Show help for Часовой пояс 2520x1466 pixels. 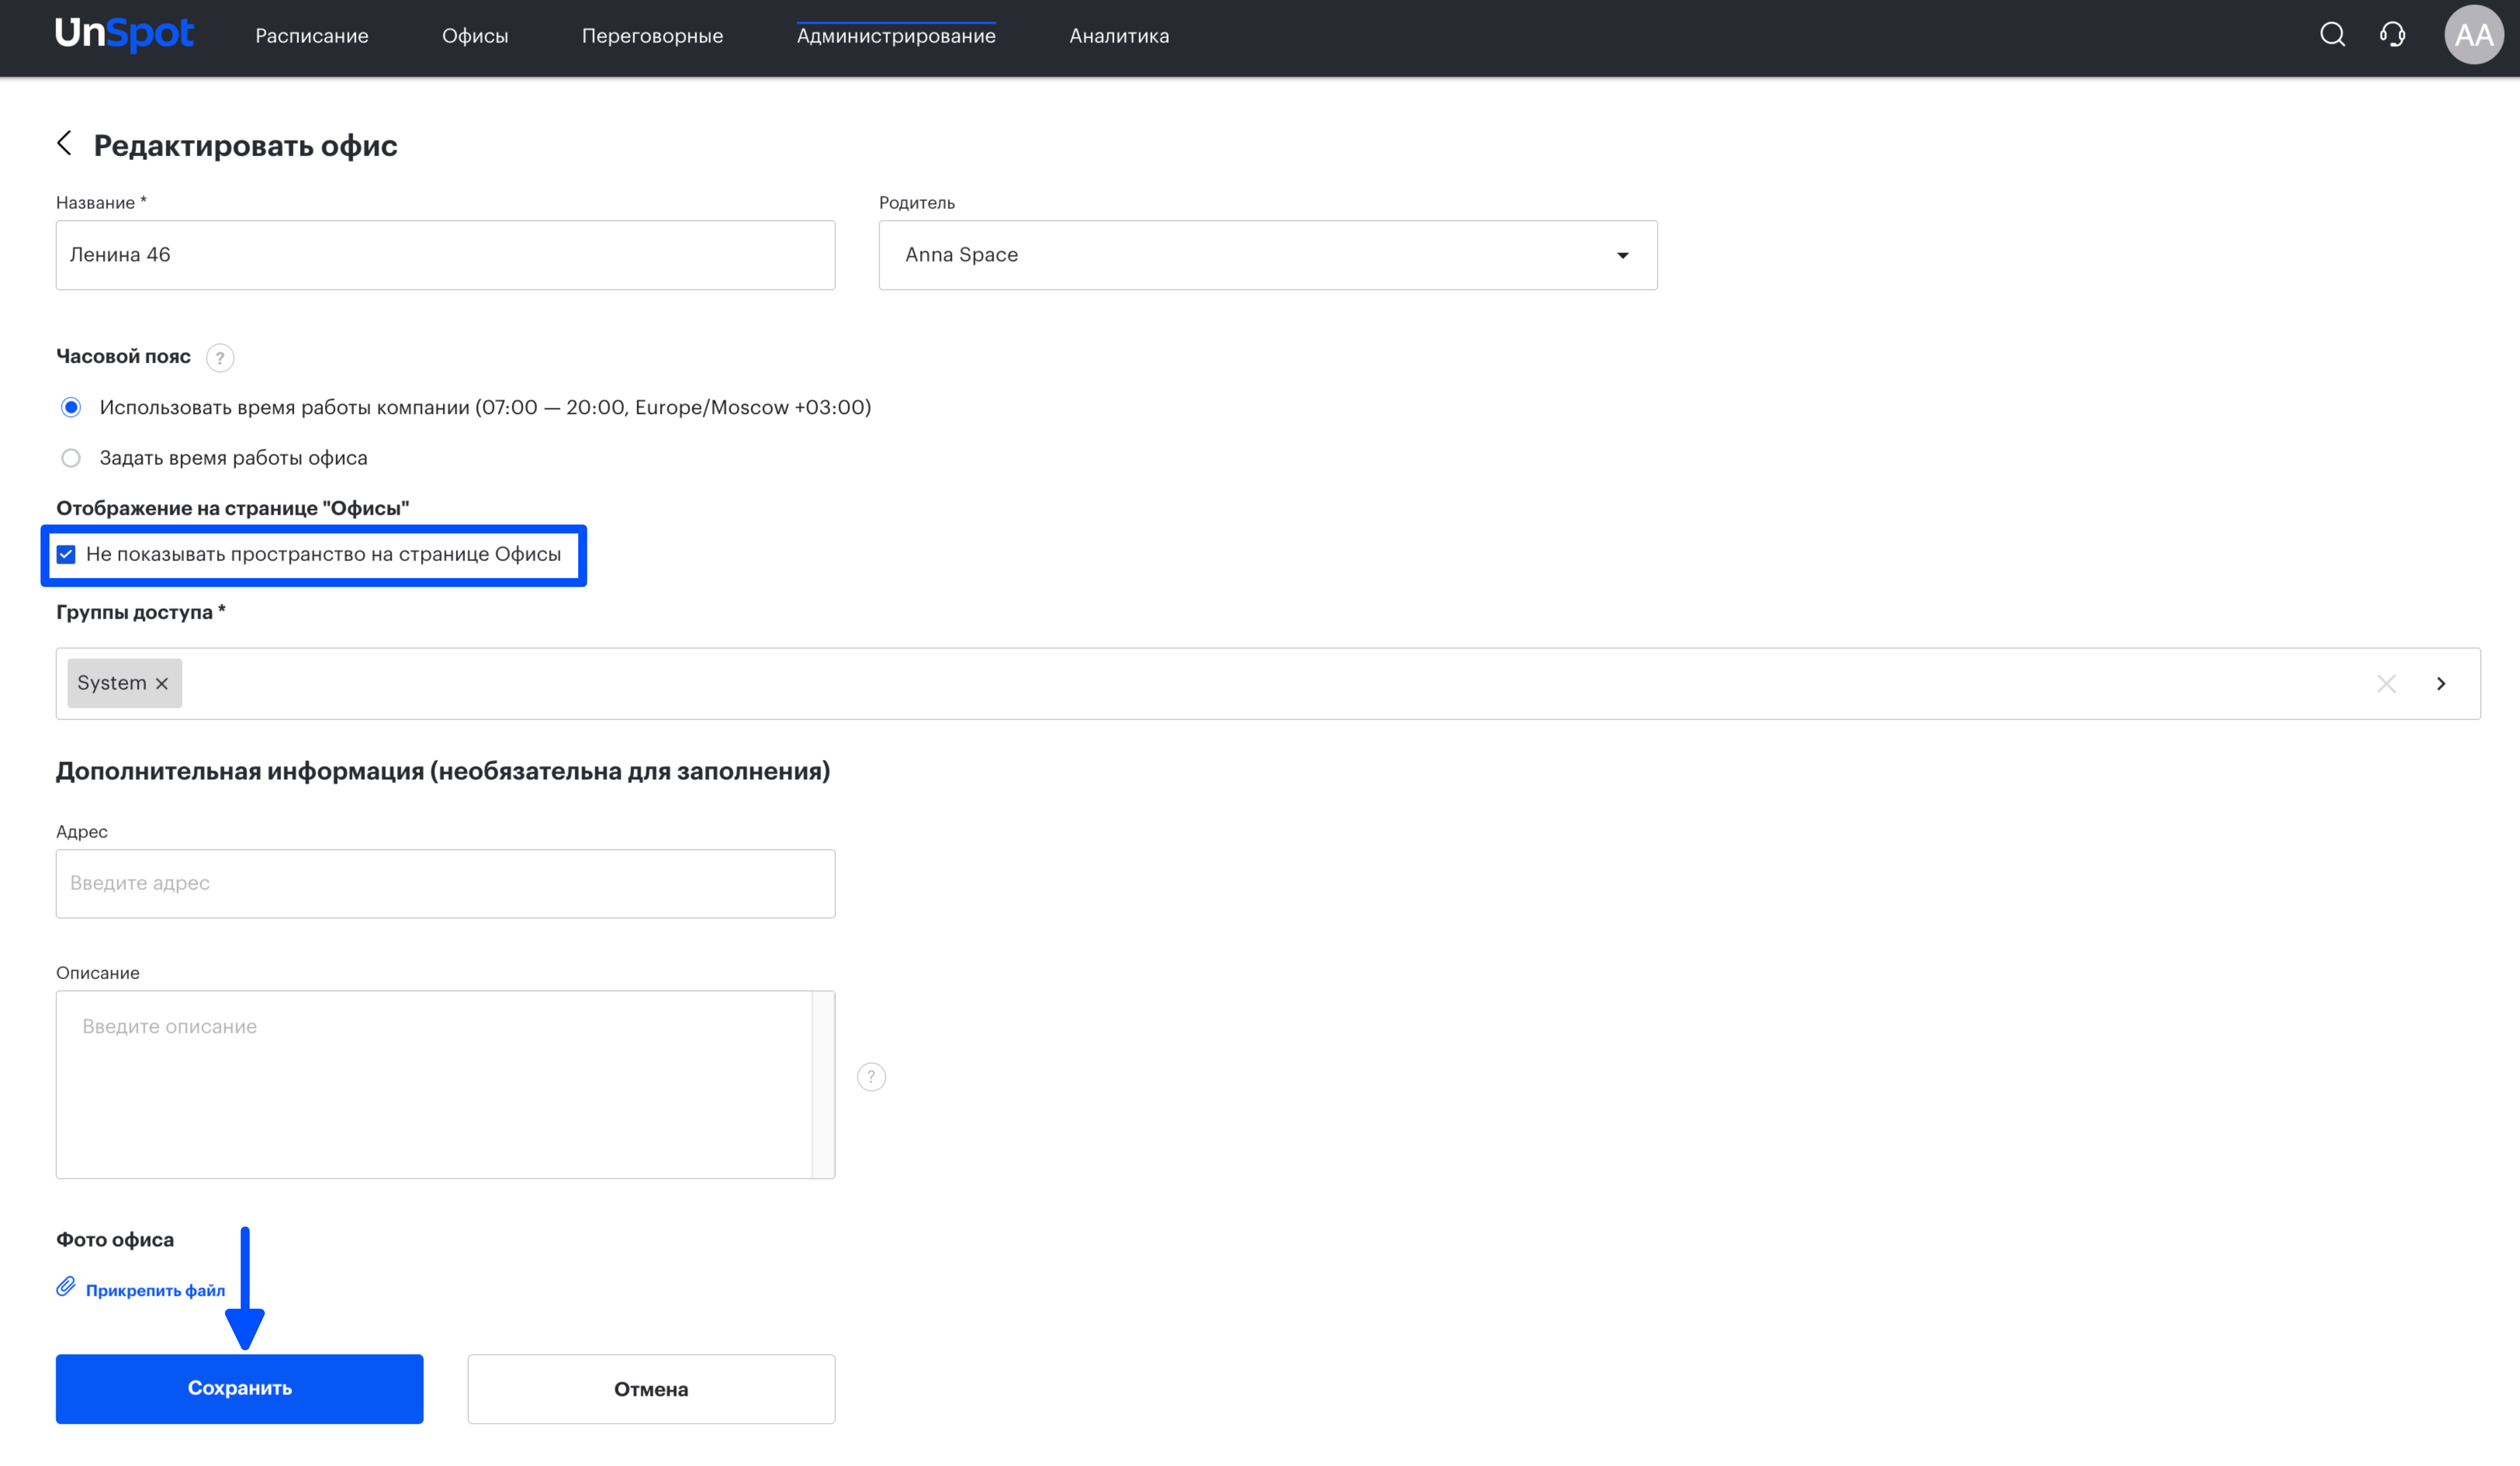click(x=220, y=358)
